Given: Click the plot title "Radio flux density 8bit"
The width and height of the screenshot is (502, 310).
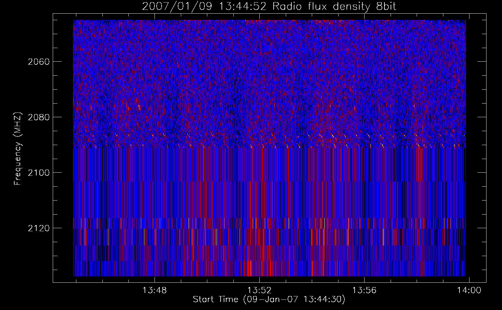Looking at the screenshot, I should 334,6.
